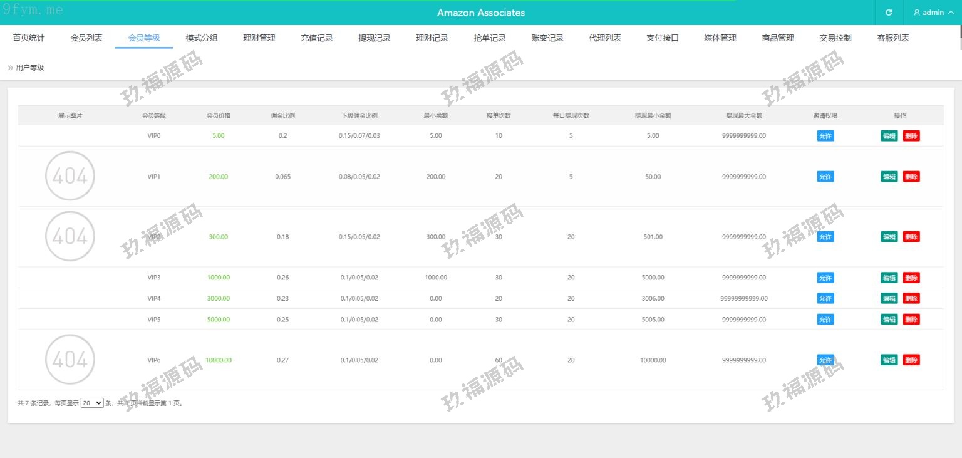Click the 404 placeholder image for VIP6
The width and height of the screenshot is (962, 458).
click(x=70, y=360)
